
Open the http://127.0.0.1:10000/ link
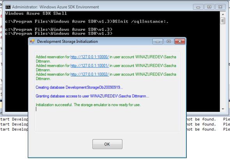point(90,57)
